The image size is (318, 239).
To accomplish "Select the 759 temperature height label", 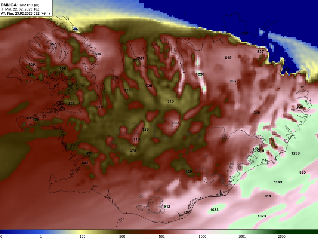I will tap(31, 64).
